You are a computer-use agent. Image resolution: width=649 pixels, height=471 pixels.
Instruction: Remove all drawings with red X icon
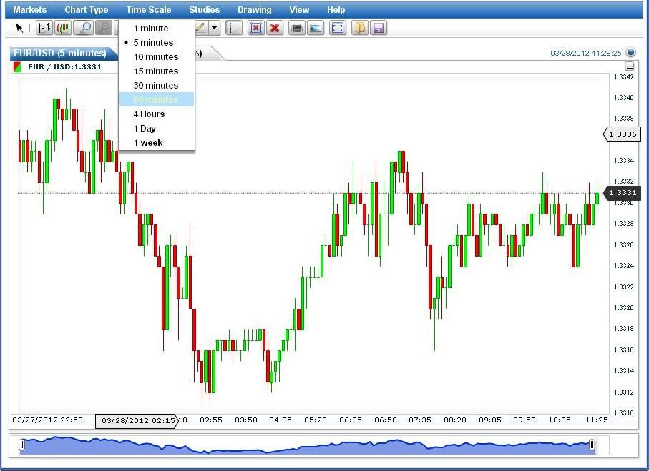pos(275,28)
